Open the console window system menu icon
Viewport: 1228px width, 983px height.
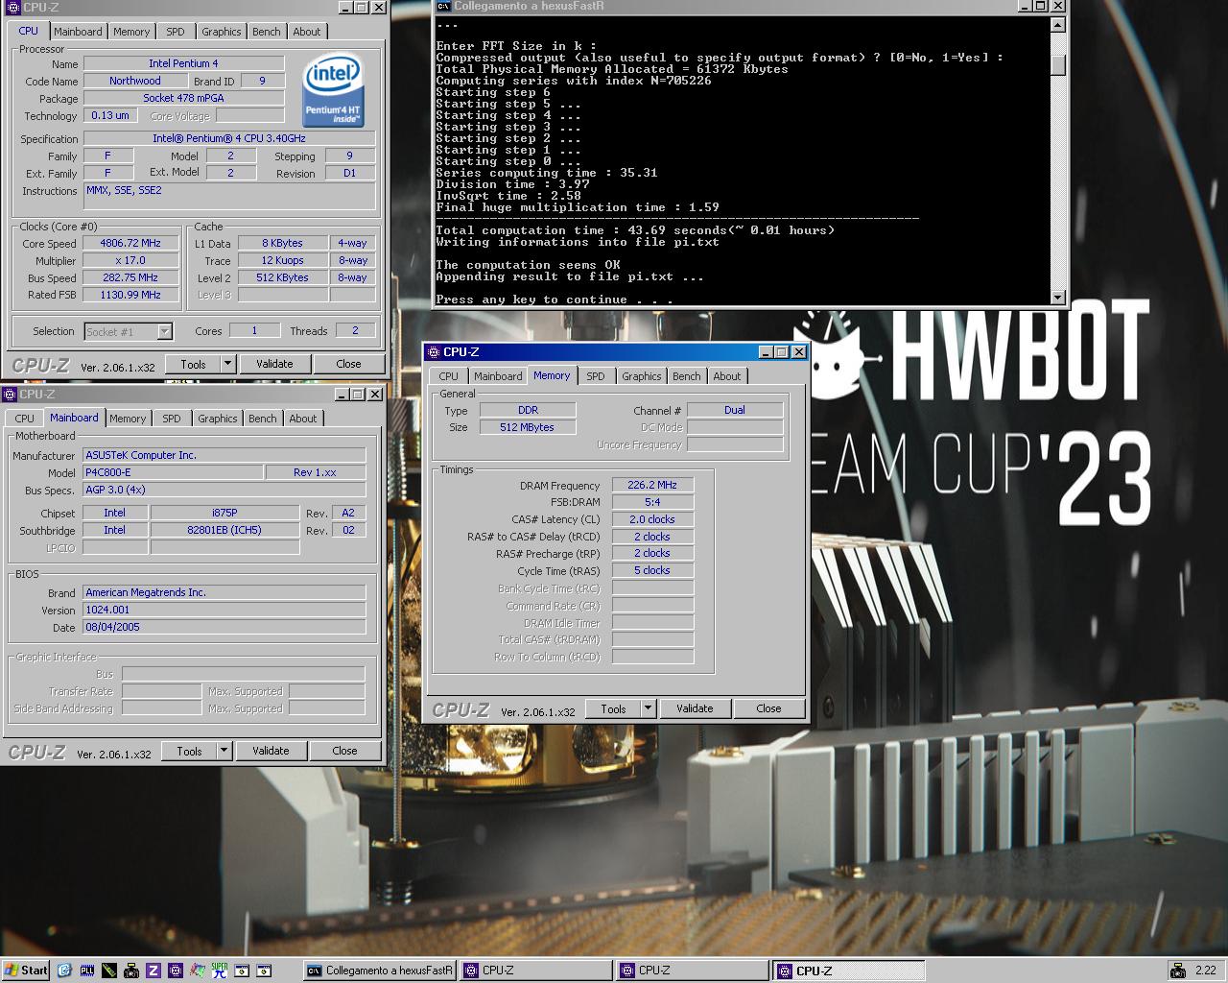(x=443, y=6)
